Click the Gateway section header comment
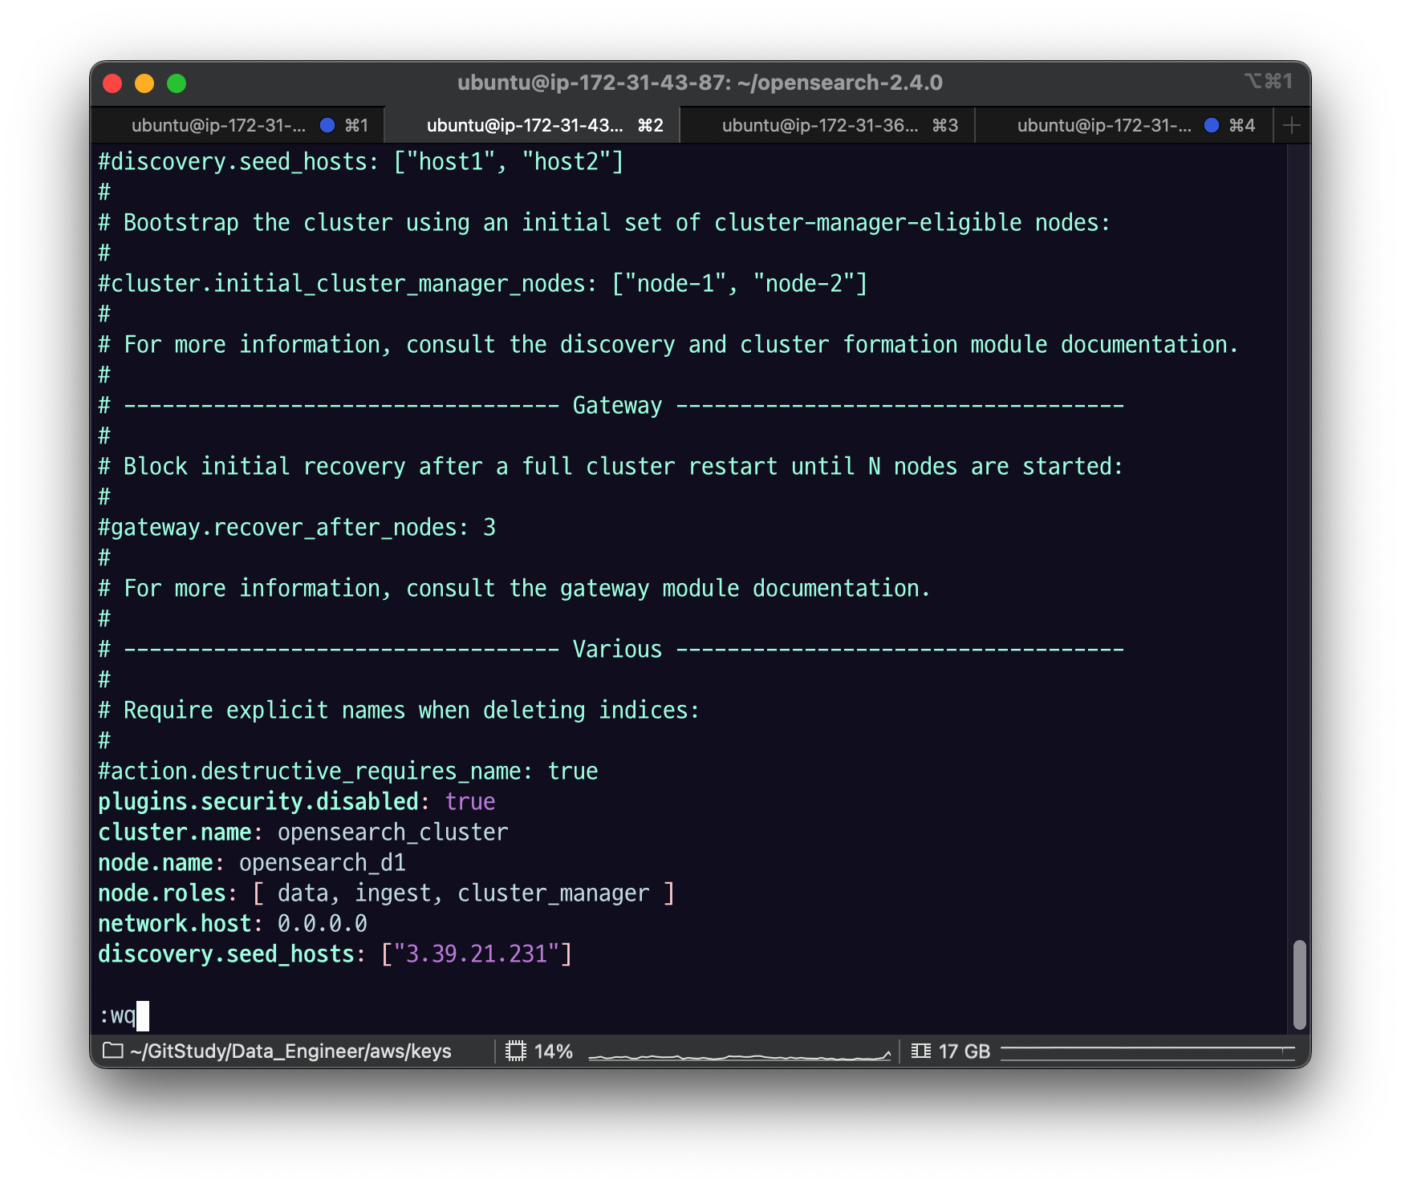1401x1187 pixels. point(611,406)
